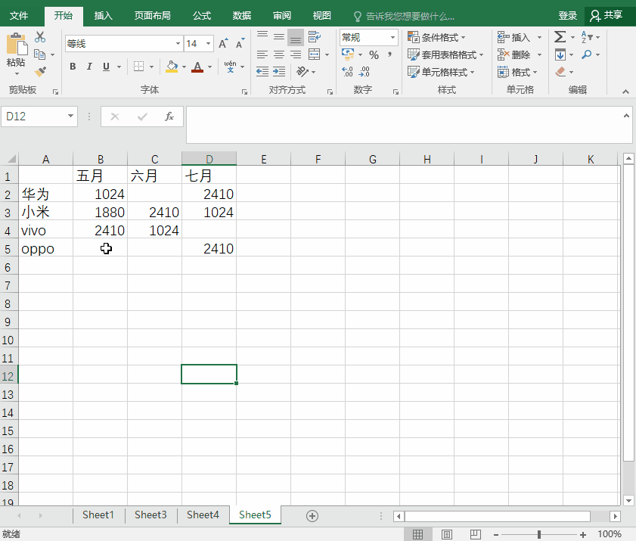This screenshot has height=541, width=636.
Task: Click the Increase Decimal icon
Action: 348,72
